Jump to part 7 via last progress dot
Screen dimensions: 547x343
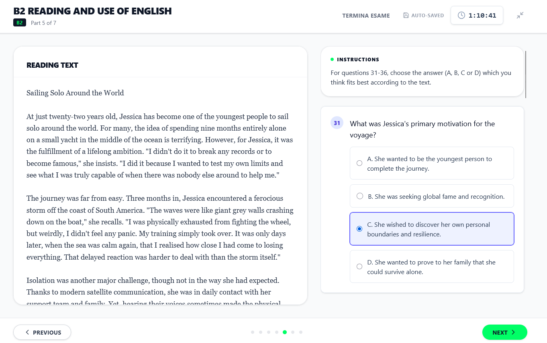[x=301, y=332]
